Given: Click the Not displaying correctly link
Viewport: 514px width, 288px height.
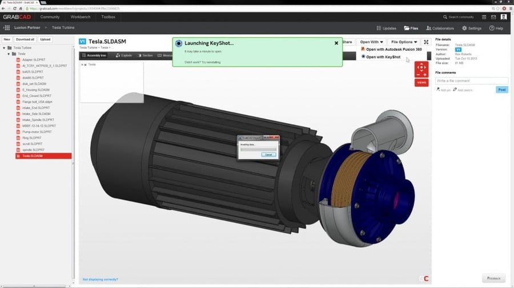Looking at the screenshot, I should [101, 279].
